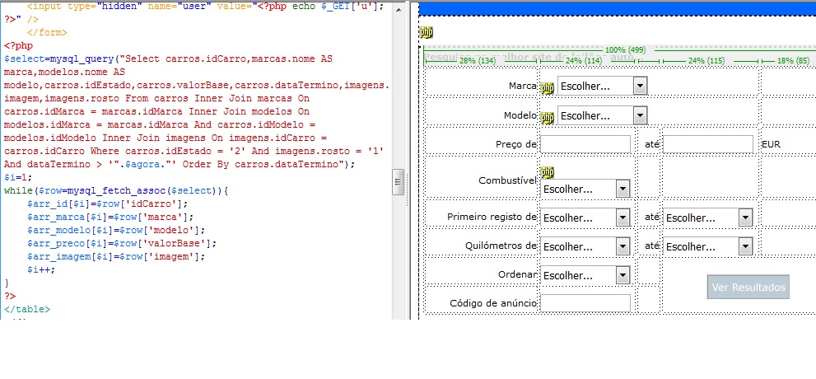816x379 pixels.
Task: Click the Preço até field before EUR
Action: pyautogui.click(x=708, y=144)
